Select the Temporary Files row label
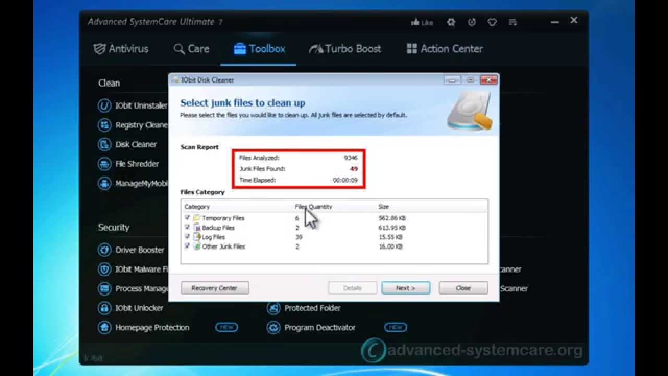Screen dimensions: 668x376 click(x=223, y=218)
